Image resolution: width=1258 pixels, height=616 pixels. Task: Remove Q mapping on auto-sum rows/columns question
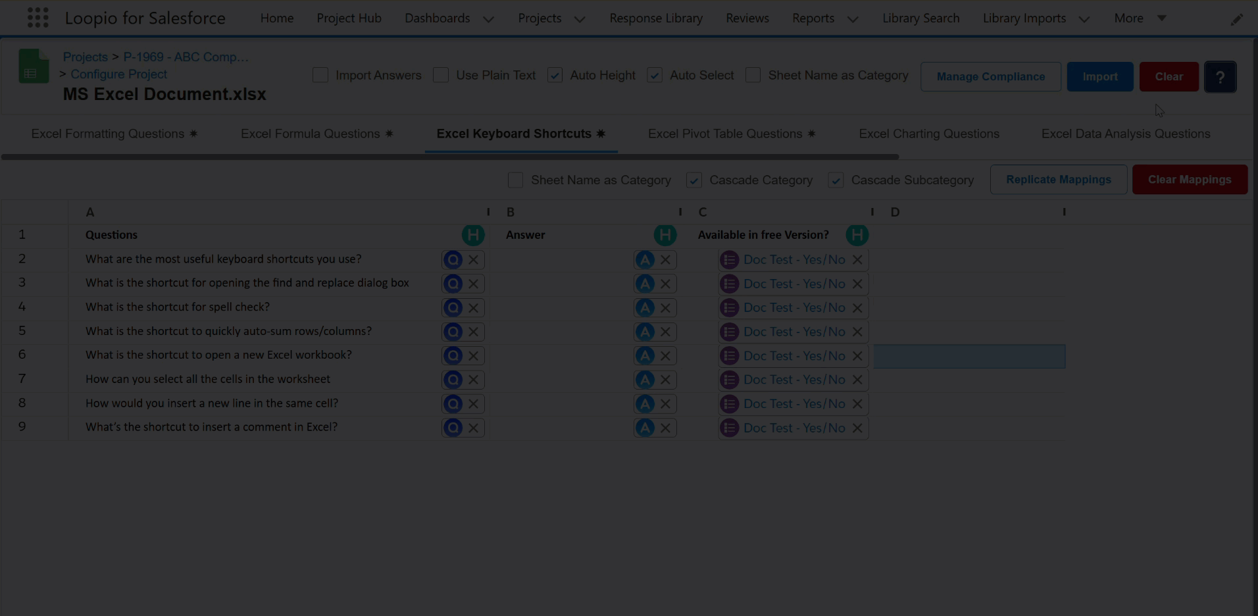(x=473, y=332)
